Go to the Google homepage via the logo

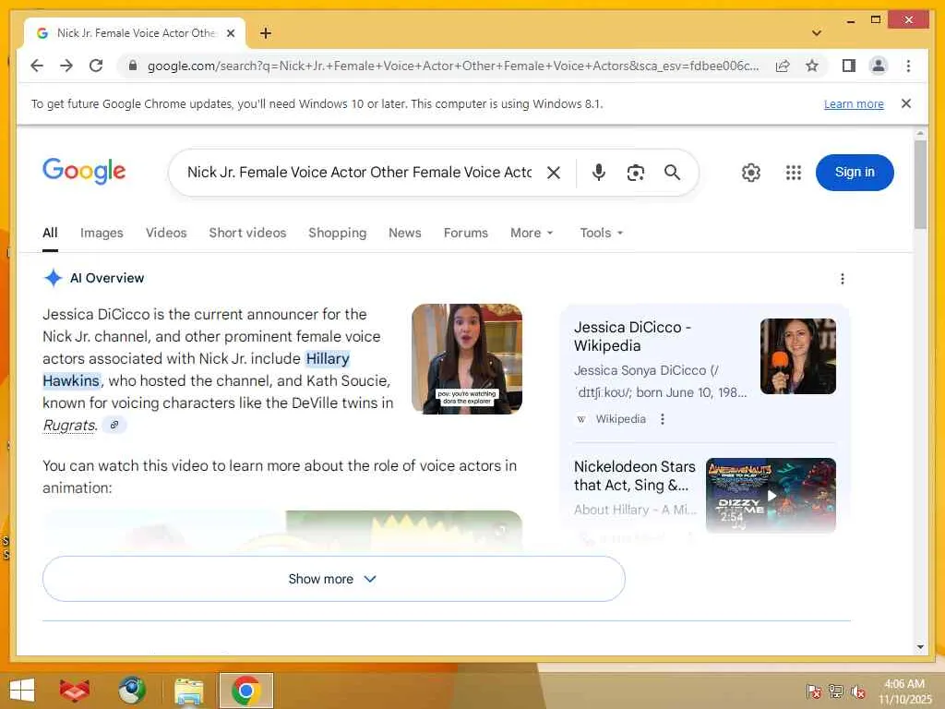click(84, 171)
